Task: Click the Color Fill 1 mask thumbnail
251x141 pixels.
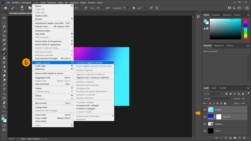Action: tap(219, 117)
